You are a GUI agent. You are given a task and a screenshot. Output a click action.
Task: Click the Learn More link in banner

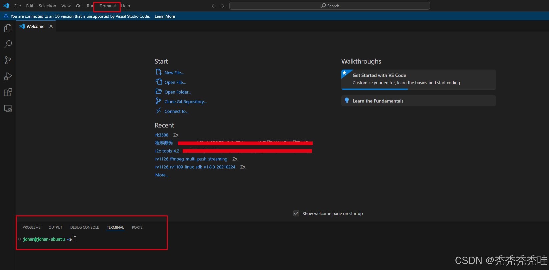point(165,16)
